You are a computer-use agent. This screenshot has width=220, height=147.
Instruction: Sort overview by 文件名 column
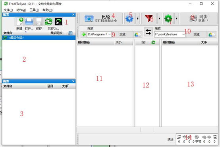(x=24, y=86)
